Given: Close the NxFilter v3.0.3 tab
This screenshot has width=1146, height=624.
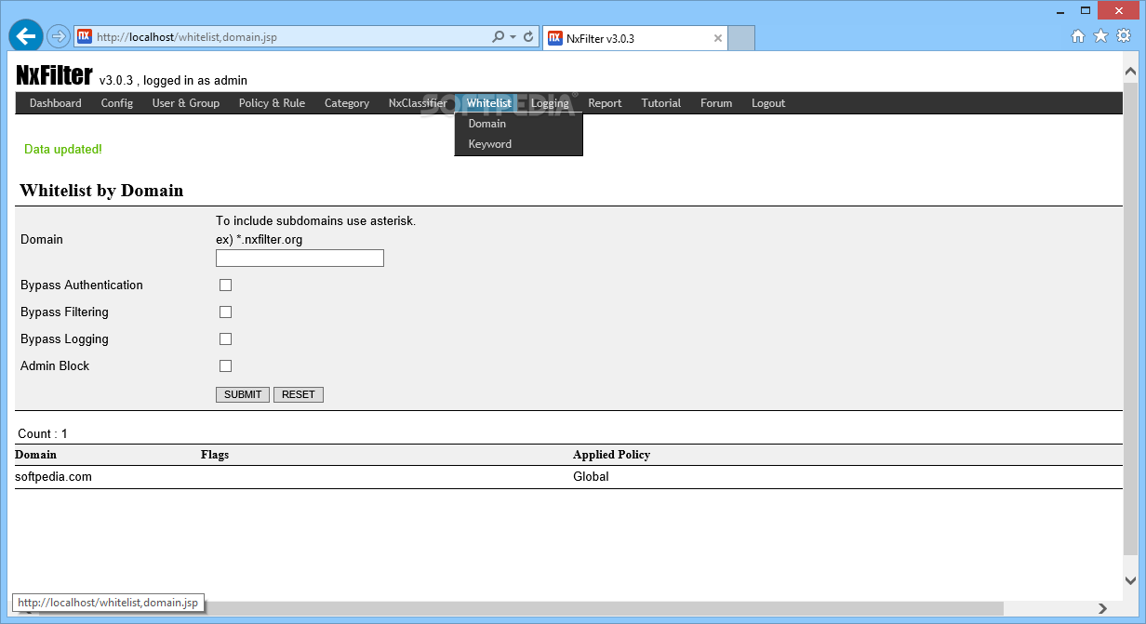Looking at the screenshot, I should pyautogui.click(x=718, y=38).
